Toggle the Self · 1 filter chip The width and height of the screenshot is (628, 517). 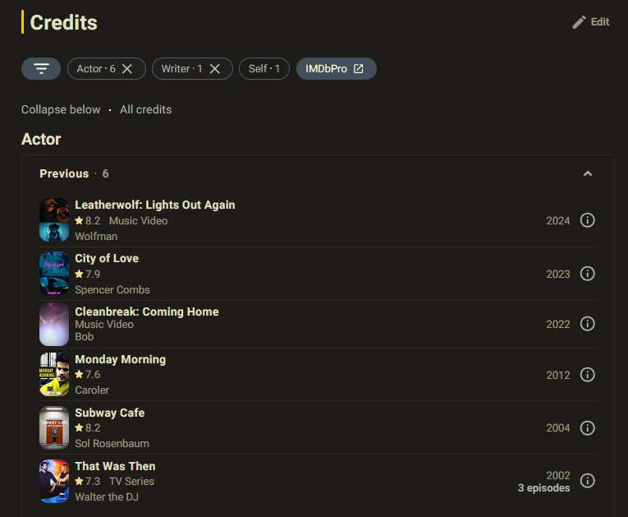point(264,69)
